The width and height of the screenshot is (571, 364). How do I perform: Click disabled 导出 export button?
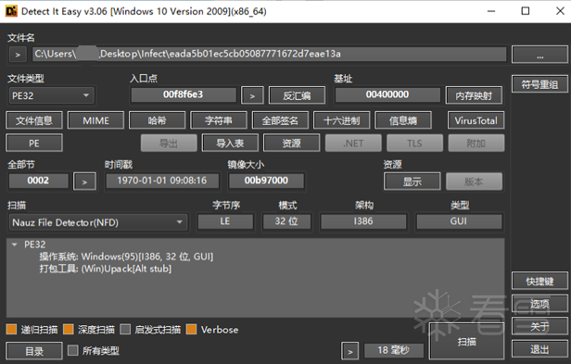point(169,143)
